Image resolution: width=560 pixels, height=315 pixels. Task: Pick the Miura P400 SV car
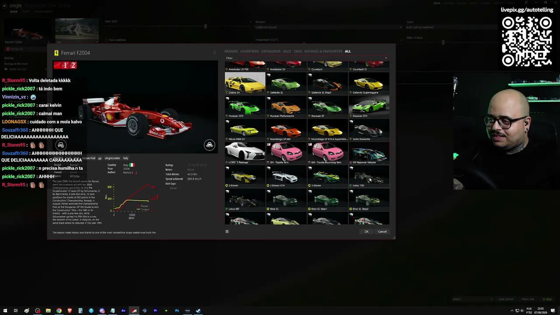[x=245, y=130]
